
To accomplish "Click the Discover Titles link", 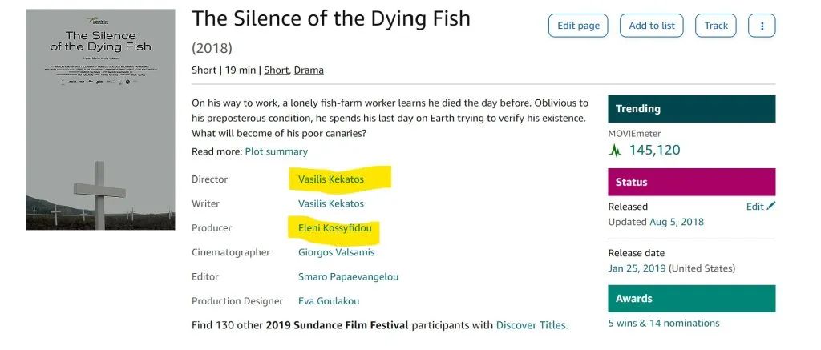I will tap(532, 325).
